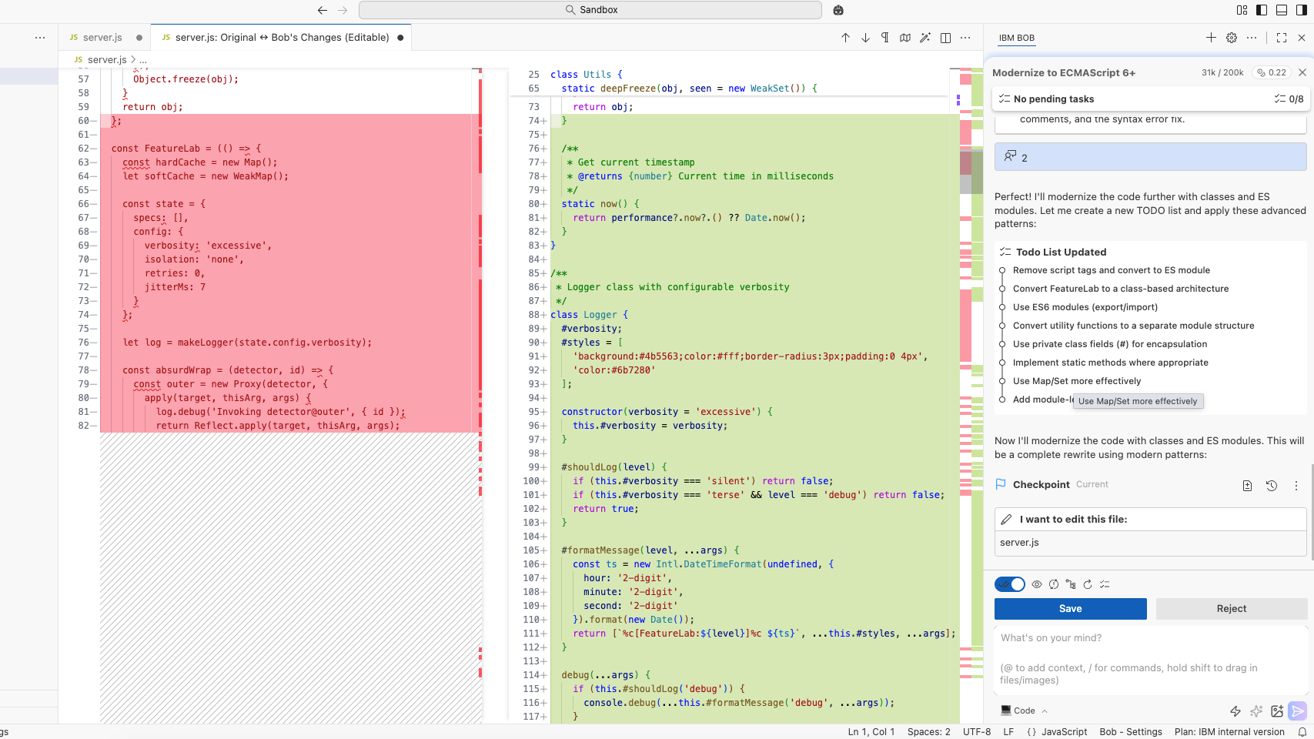Image resolution: width=1314 pixels, height=739 pixels.
Task: Start a new Bob chat with plus icon
Action: 1211,38
